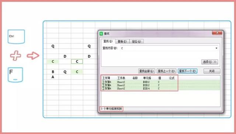The width and height of the screenshot is (236, 134).
Task: Click 查找上一个 (Find Previous) button
Action: 166,71
